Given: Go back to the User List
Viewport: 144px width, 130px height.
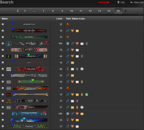Looking at the screenshot, I should pyautogui.click(x=137, y=2).
